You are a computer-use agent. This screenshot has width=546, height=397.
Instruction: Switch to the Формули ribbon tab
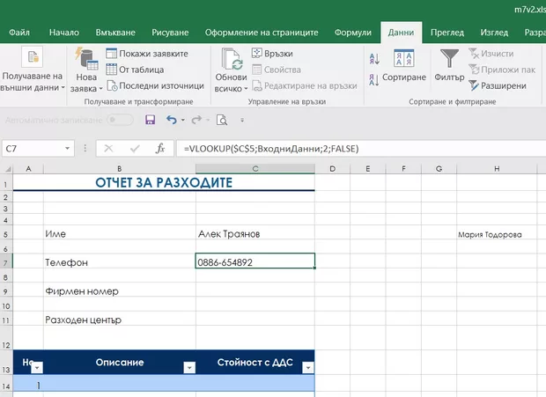click(352, 33)
